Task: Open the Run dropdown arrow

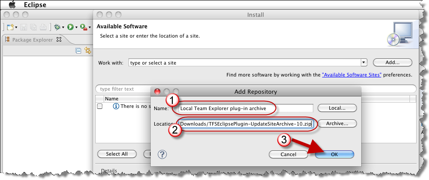Action: pyautogui.click(x=76, y=27)
